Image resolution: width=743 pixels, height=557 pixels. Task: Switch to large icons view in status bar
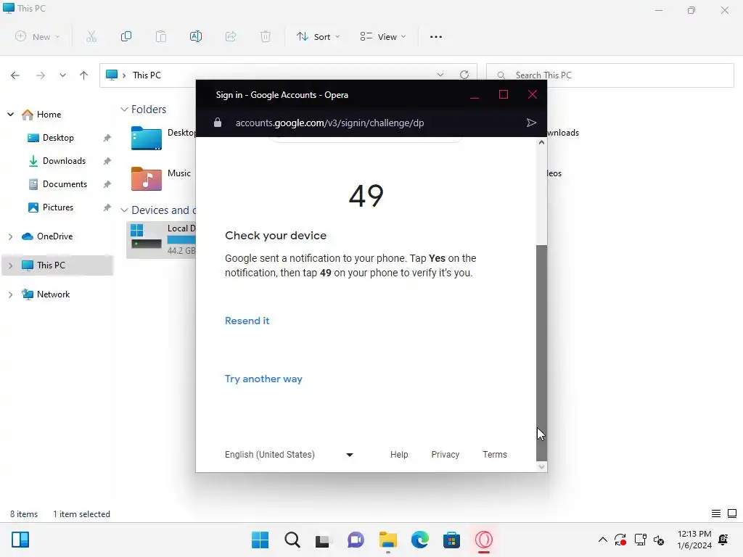tap(732, 513)
